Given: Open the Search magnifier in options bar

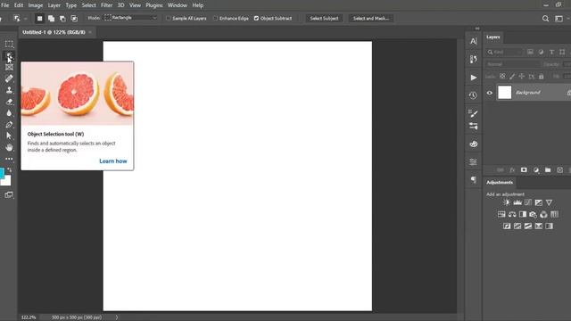Looking at the screenshot, I should coord(545,18).
